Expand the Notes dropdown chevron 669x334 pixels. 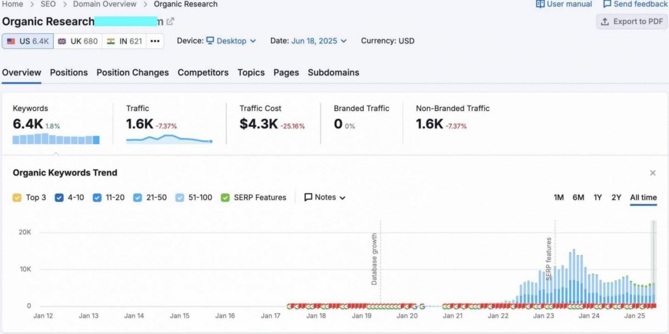[x=342, y=198]
